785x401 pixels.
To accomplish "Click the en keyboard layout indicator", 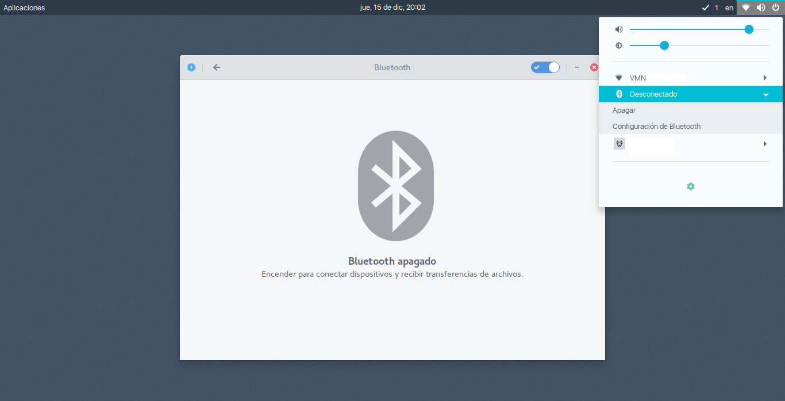I will click(729, 7).
